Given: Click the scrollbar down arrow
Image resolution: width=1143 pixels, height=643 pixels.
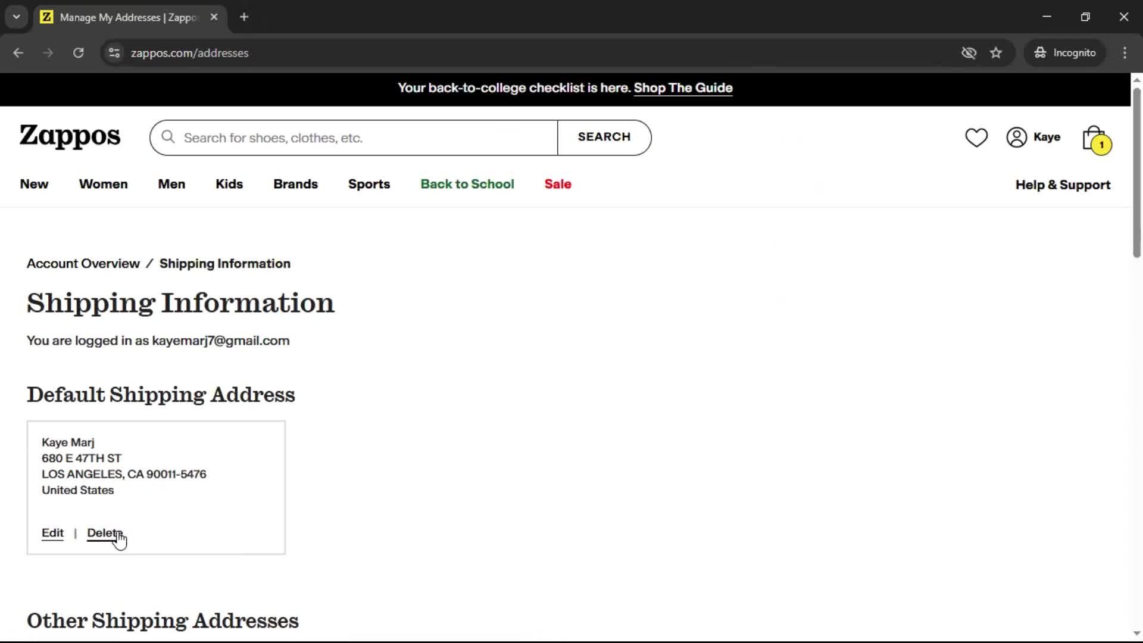Looking at the screenshot, I should tap(1136, 633).
